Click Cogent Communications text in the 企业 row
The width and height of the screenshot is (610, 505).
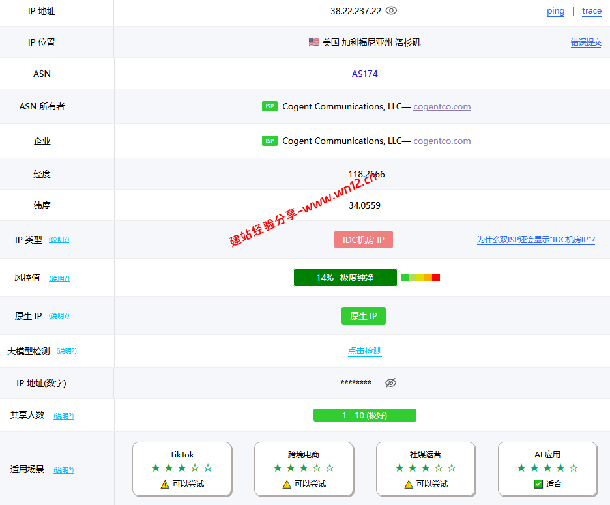coord(342,141)
